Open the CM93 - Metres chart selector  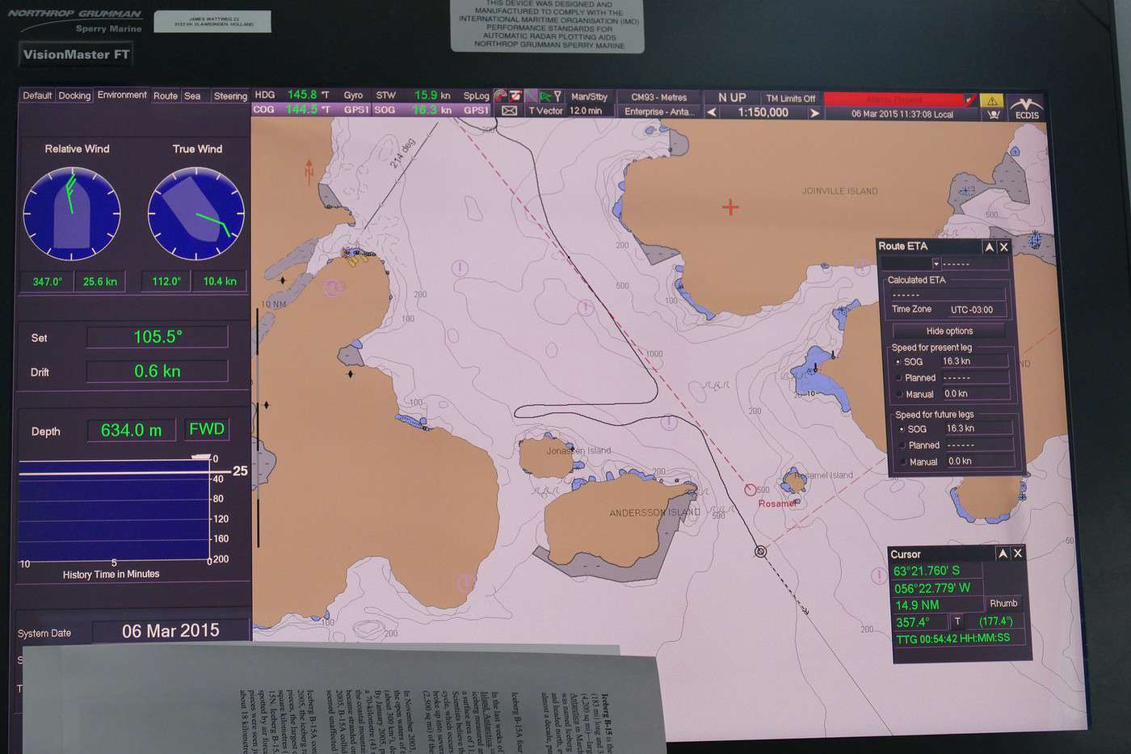pos(658,98)
